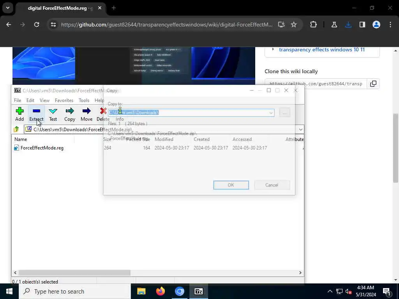Close the digital ForceEffectMode.reg tab
The image size is (399, 299).
pos(100,8)
